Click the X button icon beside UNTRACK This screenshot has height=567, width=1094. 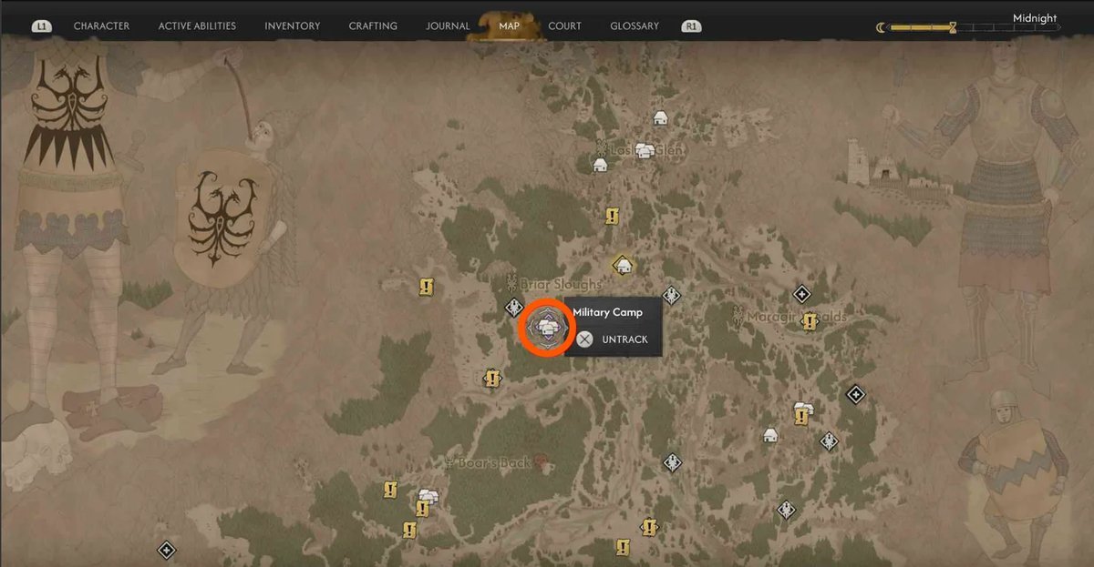[585, 339]
